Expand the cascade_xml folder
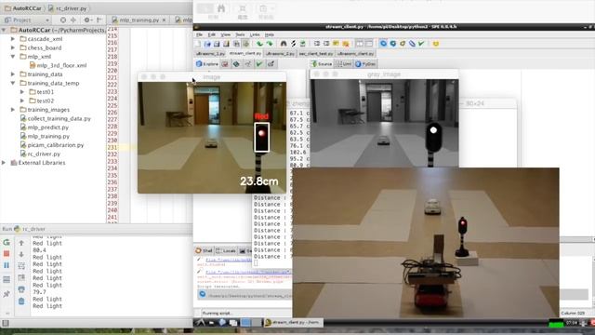The height and width of the screenshot is (335, 595). click(x=13, y=39)
